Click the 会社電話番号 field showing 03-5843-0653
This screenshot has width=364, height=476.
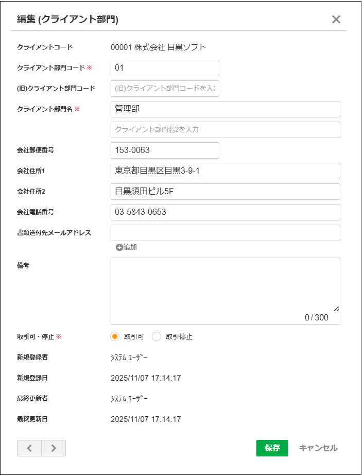click(224, 212)
